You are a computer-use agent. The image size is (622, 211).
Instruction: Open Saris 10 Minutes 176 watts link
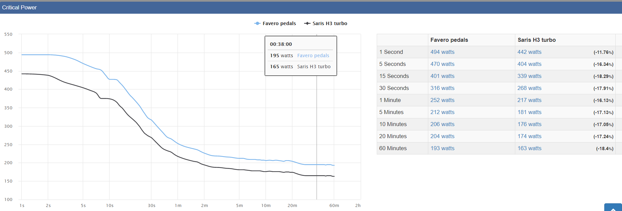[529, 124]
